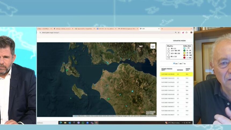
Task: Select the 24h time range radio button
Action: 174,63
